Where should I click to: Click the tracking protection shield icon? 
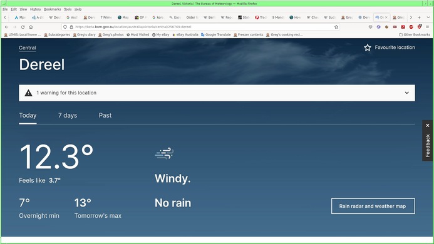coord(65,27)
